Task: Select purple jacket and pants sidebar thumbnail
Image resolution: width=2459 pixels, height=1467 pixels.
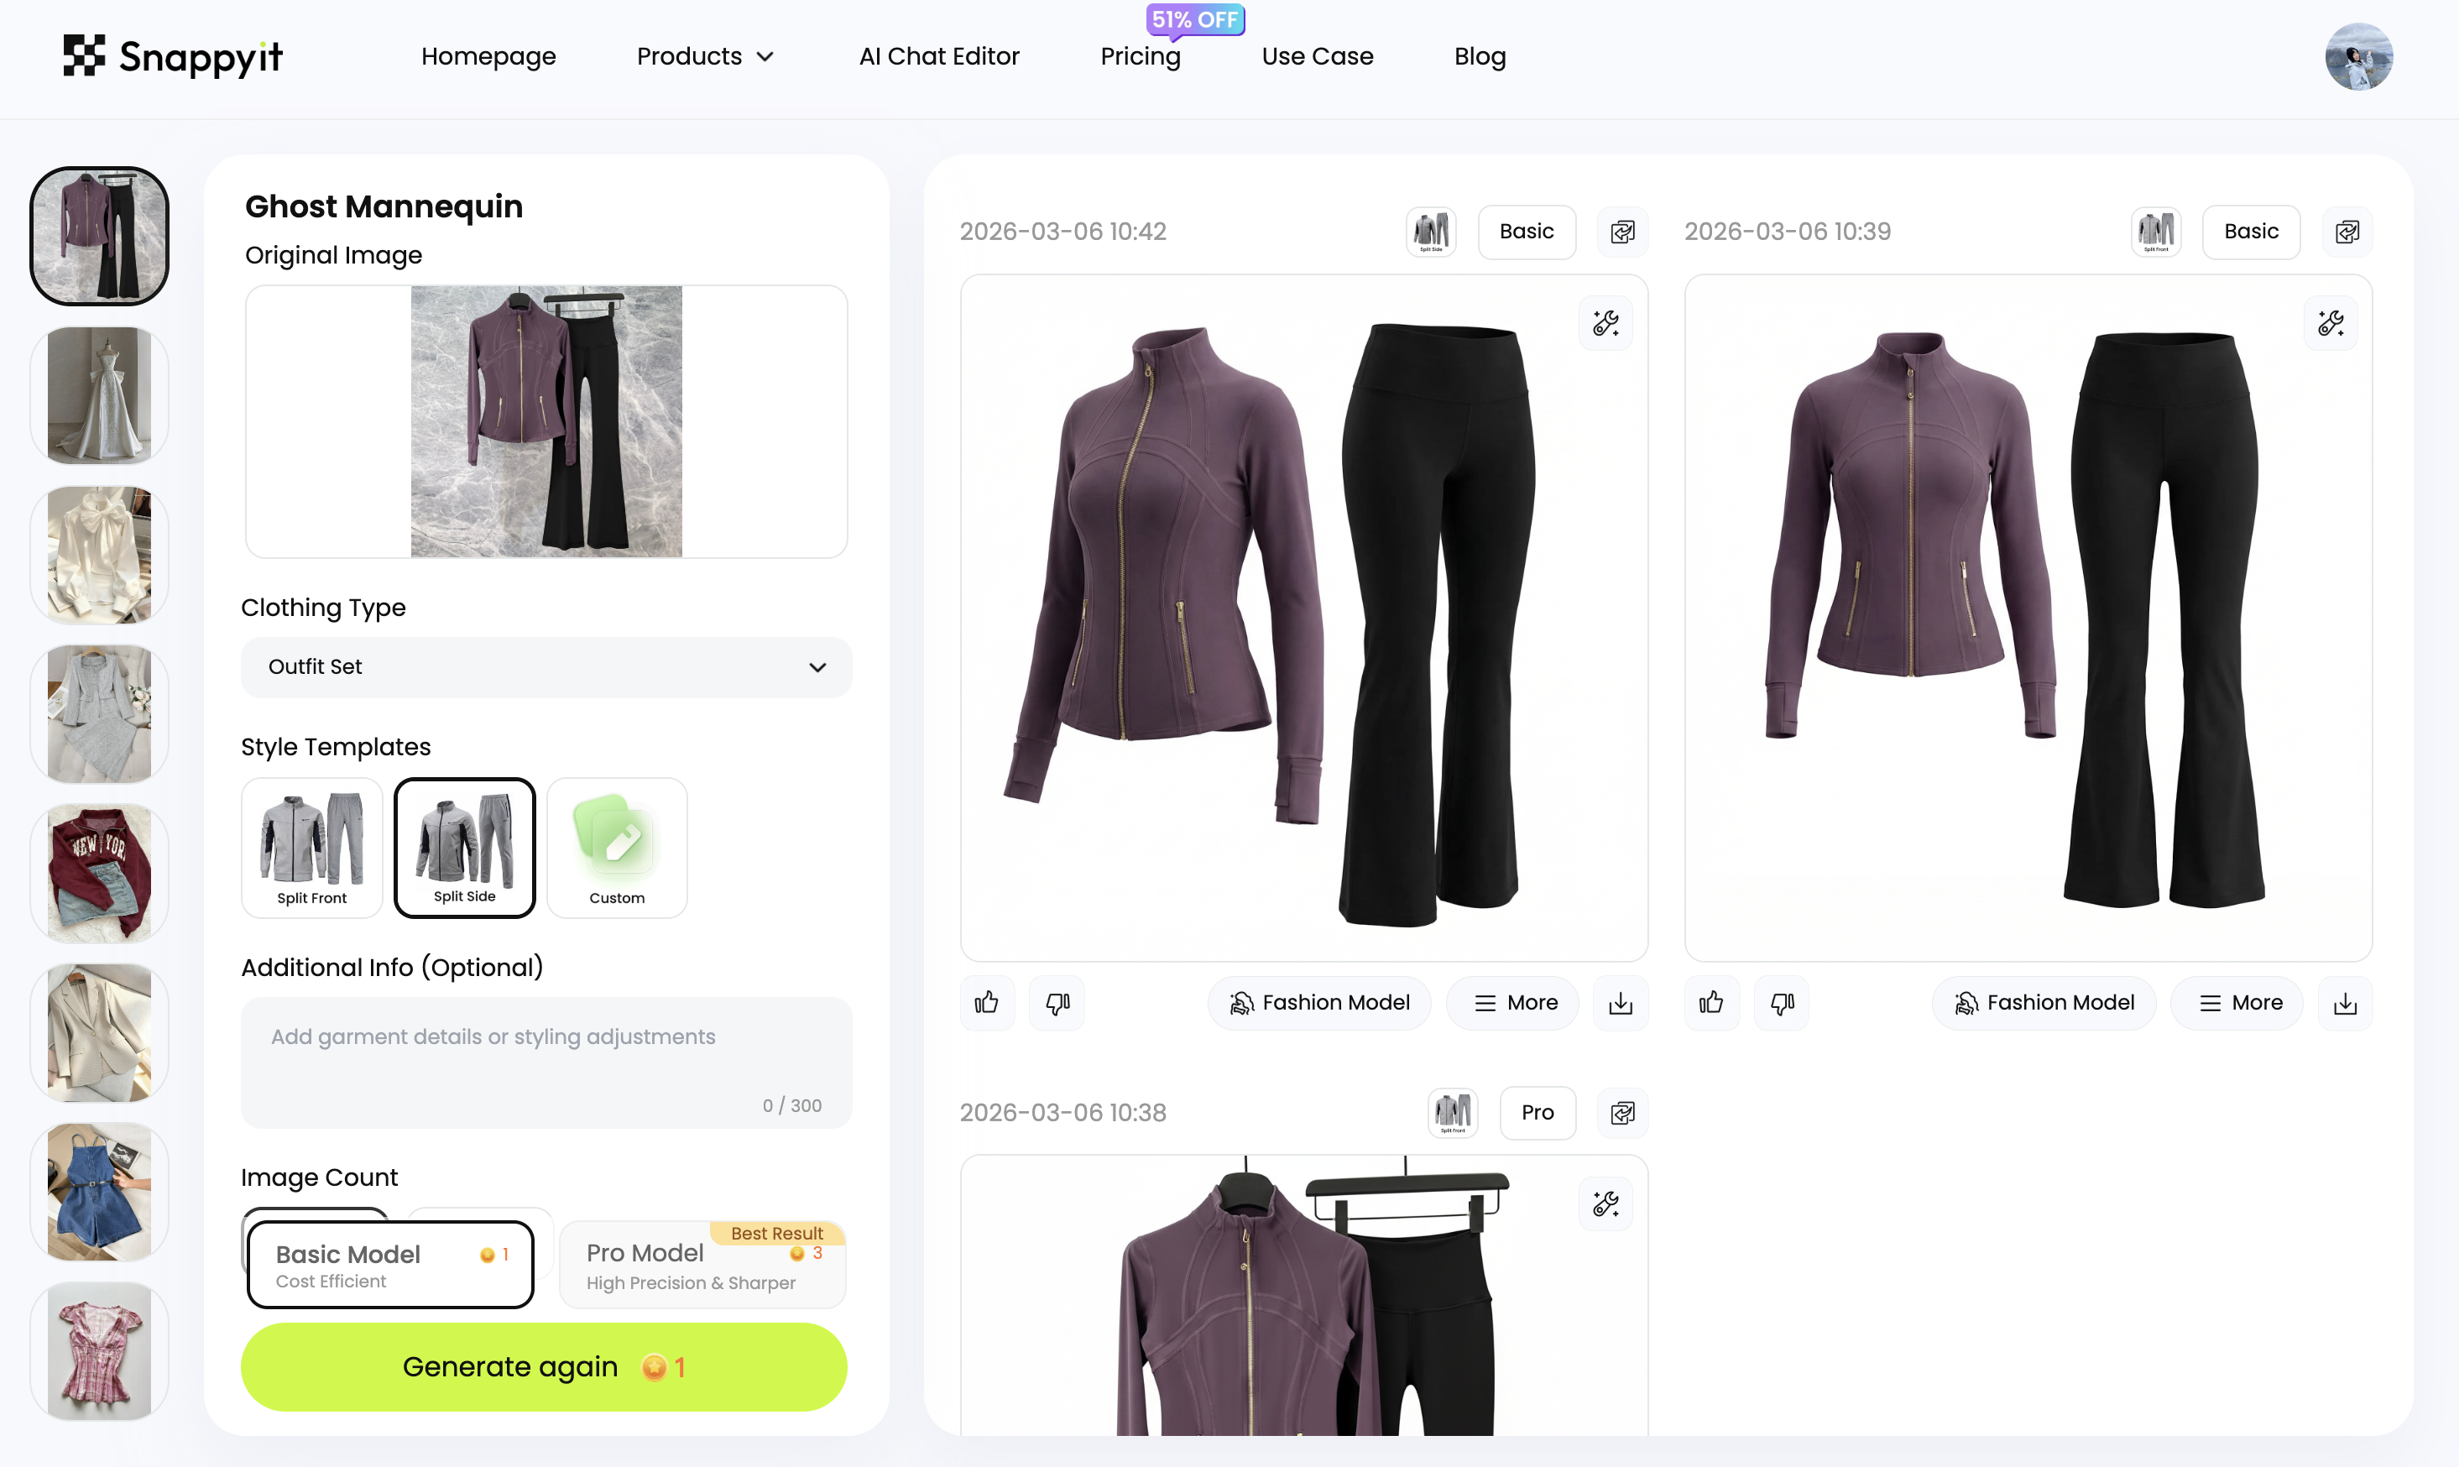Action: [100, 237]
